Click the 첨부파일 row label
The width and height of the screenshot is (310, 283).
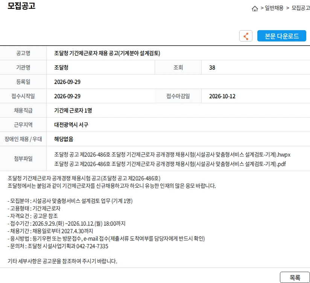23,159
